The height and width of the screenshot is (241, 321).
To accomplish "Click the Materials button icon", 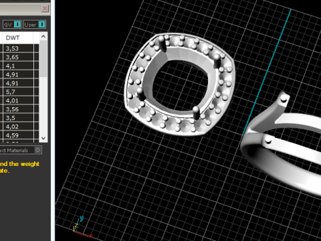I will (38, 150).
